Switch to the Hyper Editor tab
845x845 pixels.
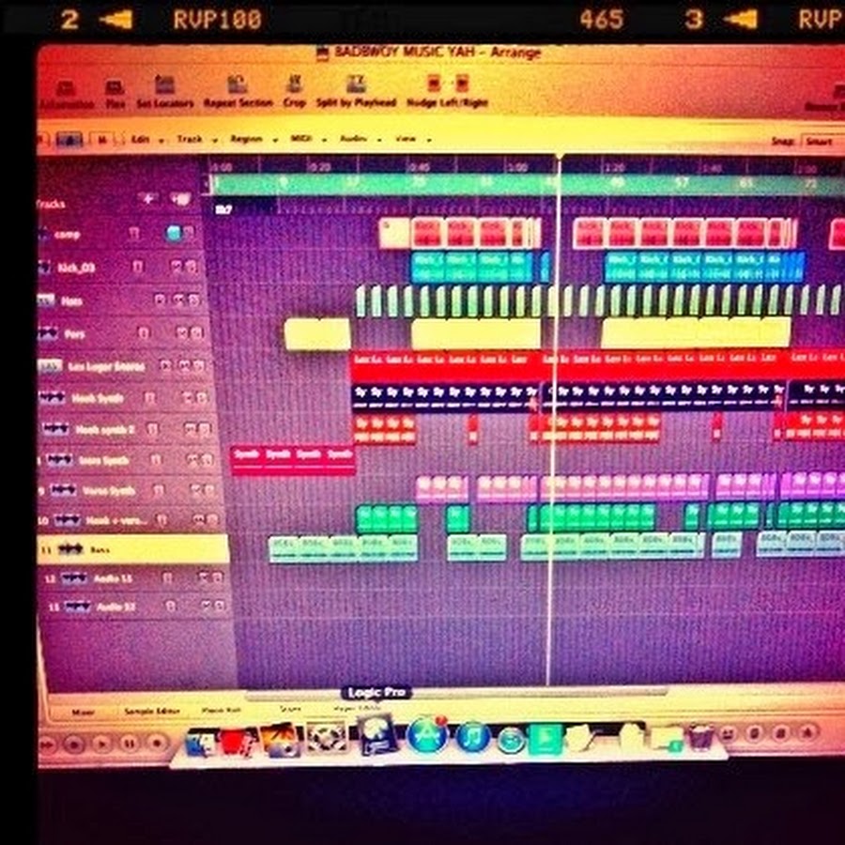(x=357, y=708)
